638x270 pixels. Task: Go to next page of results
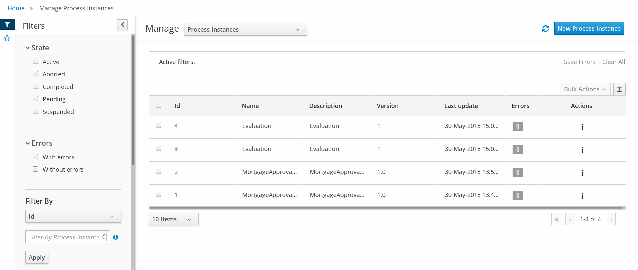click(611, 219)
